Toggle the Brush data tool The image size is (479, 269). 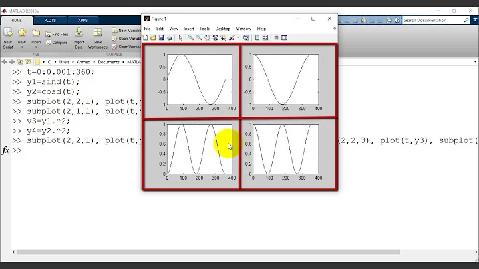232,37
